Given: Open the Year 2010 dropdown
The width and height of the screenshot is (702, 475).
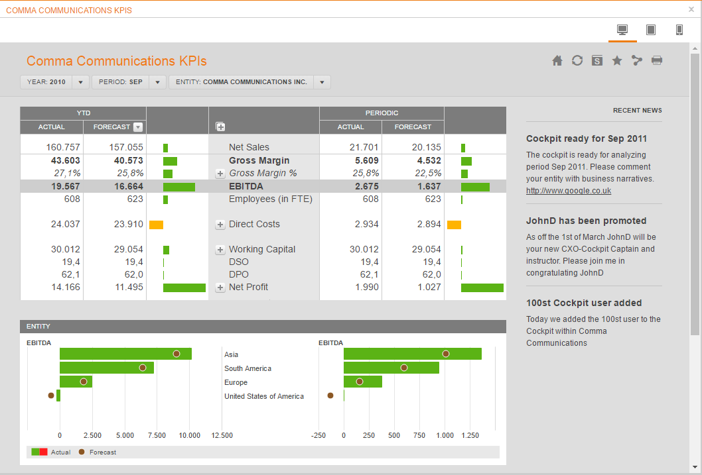Looking at the screenshot, I should pos(80,82).
